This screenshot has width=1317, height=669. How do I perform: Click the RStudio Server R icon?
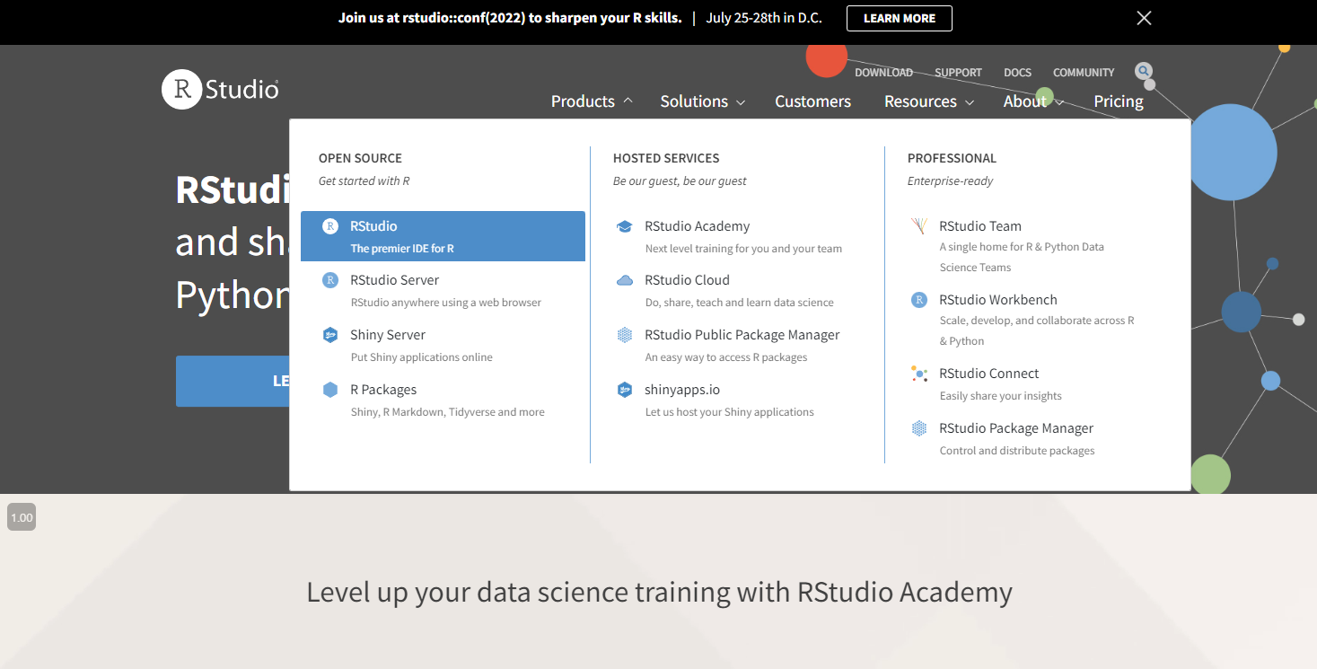(330, 280)
